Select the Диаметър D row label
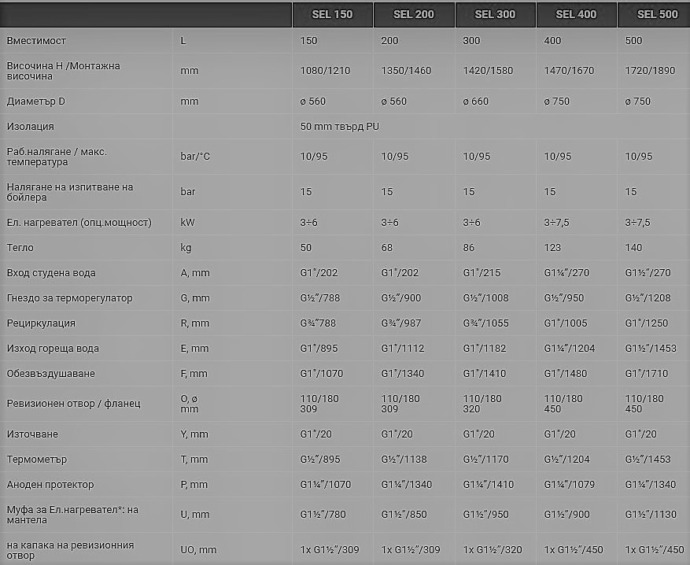The image size is (690, 565). click(x=35, y=102)
